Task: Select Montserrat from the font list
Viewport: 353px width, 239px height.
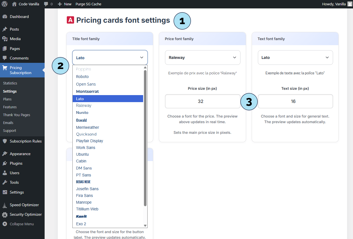Action: pyautogui.click(x=88, y=91)
